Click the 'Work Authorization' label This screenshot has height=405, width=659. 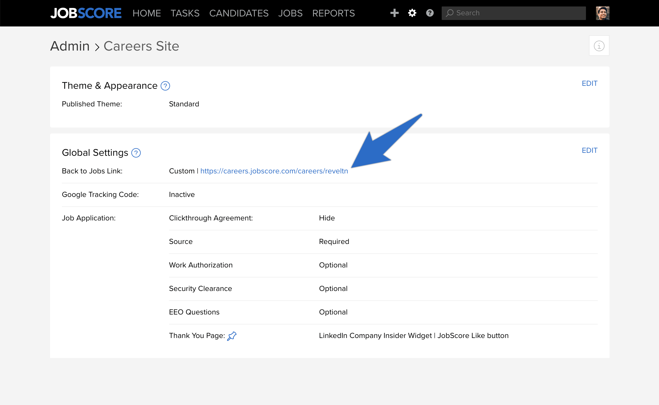(x=201, y=265)
